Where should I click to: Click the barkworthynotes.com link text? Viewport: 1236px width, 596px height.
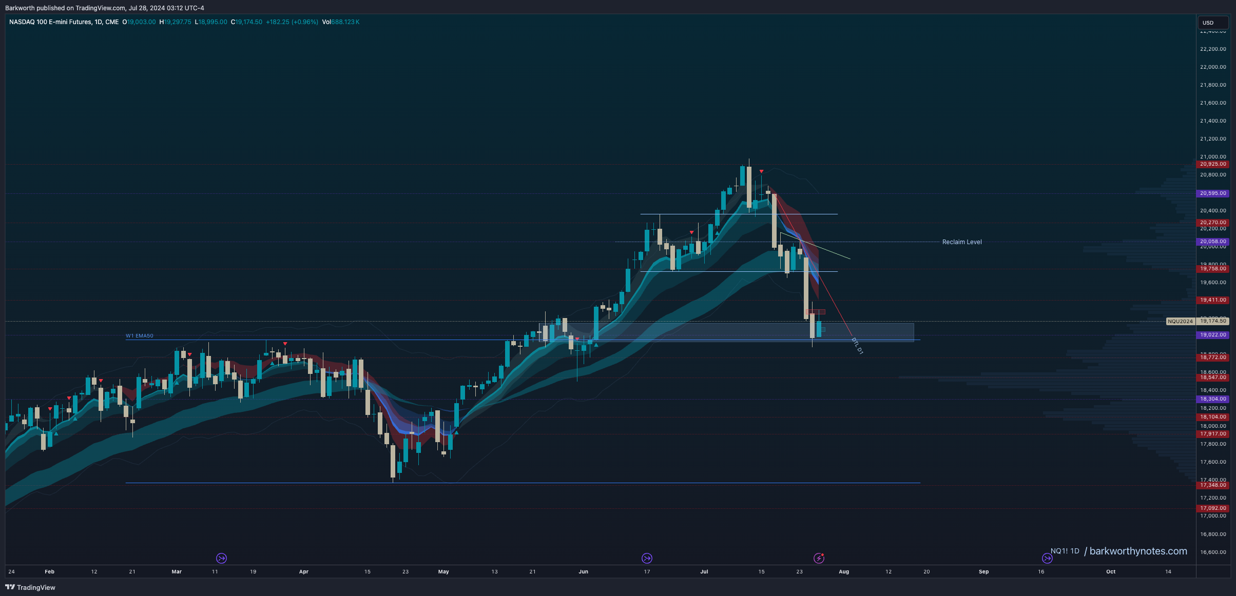click(1138, 551)
